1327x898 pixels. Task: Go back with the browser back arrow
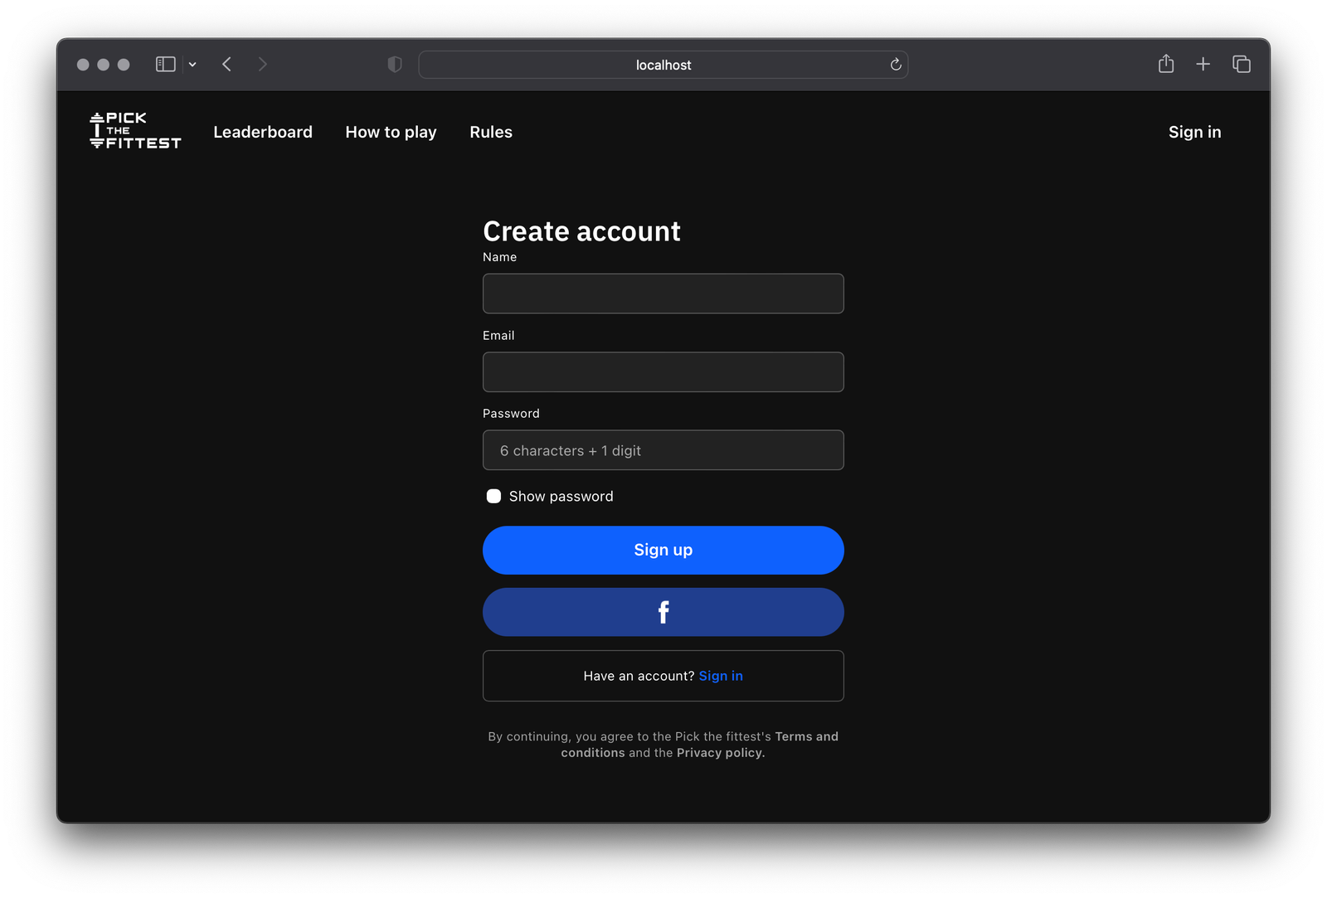coord(226,65)
